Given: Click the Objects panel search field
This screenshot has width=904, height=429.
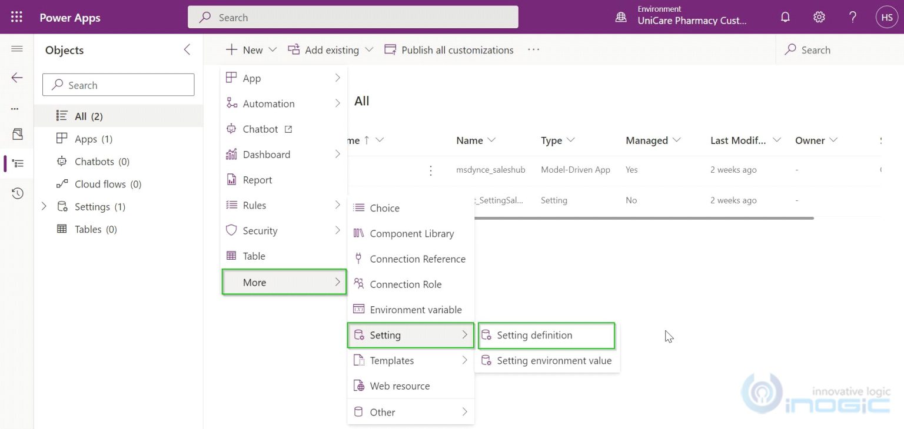Looking at the screenshot, I should [x=118, y=85].
